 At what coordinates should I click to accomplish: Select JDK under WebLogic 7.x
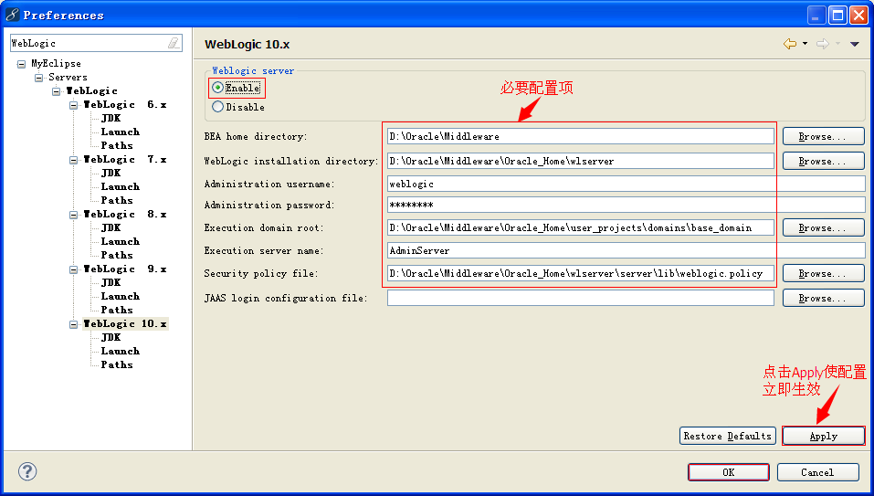[x=111, y=173]
